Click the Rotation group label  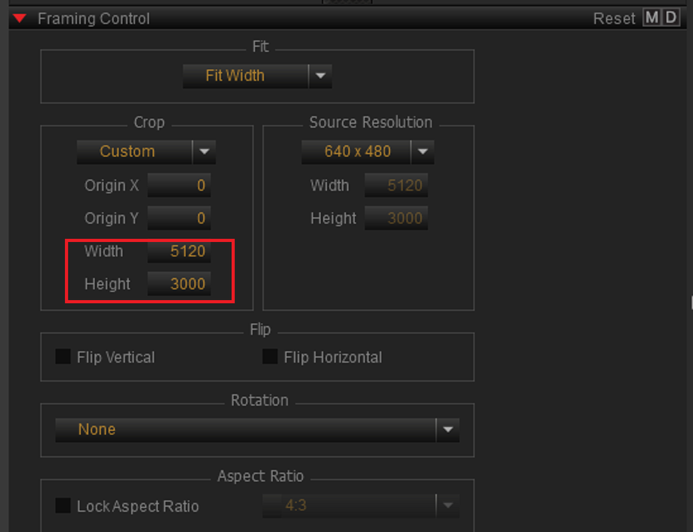tap(259, 400)
